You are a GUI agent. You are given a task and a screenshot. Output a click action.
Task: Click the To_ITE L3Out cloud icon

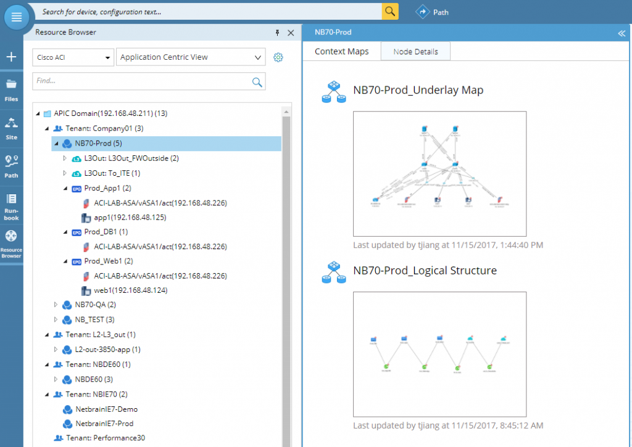coord(76,174)
